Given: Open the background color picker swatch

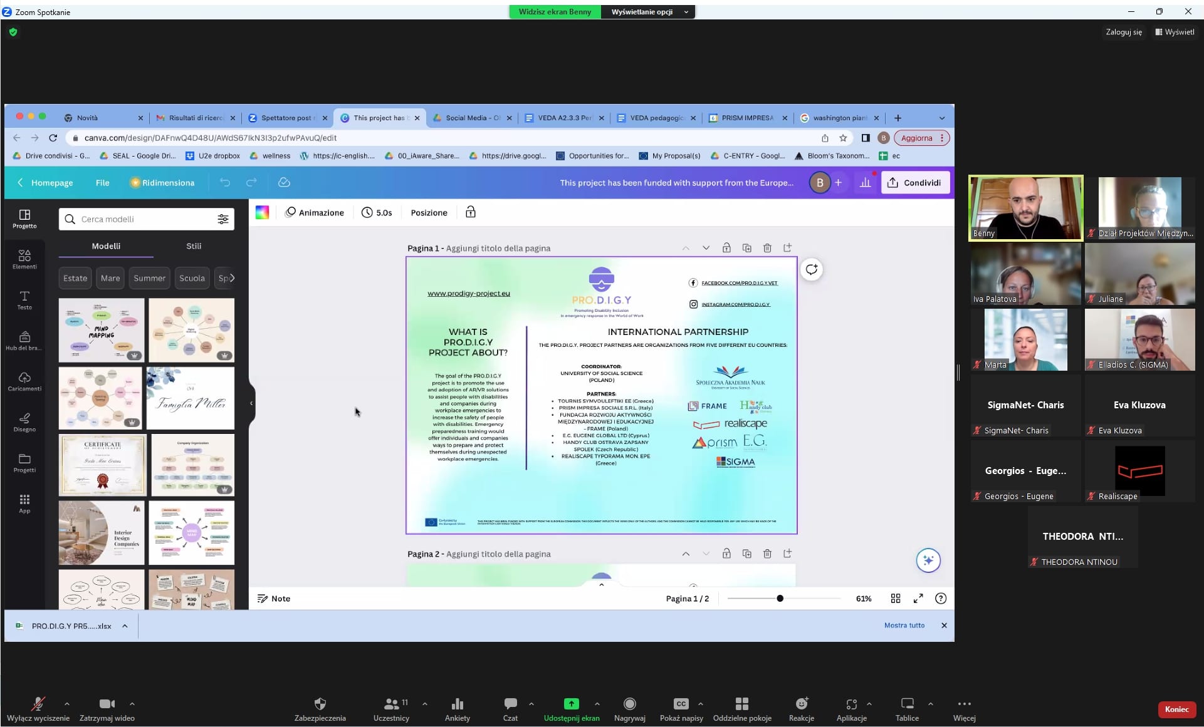Looking at the screenshot, I should pos(262,212).
